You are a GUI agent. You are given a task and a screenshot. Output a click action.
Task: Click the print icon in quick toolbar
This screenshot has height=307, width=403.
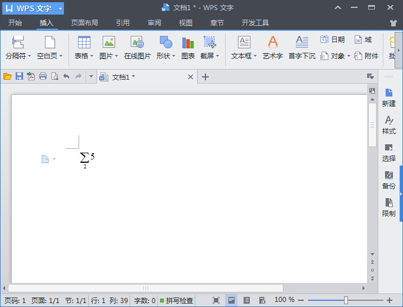tap(43, 77)
